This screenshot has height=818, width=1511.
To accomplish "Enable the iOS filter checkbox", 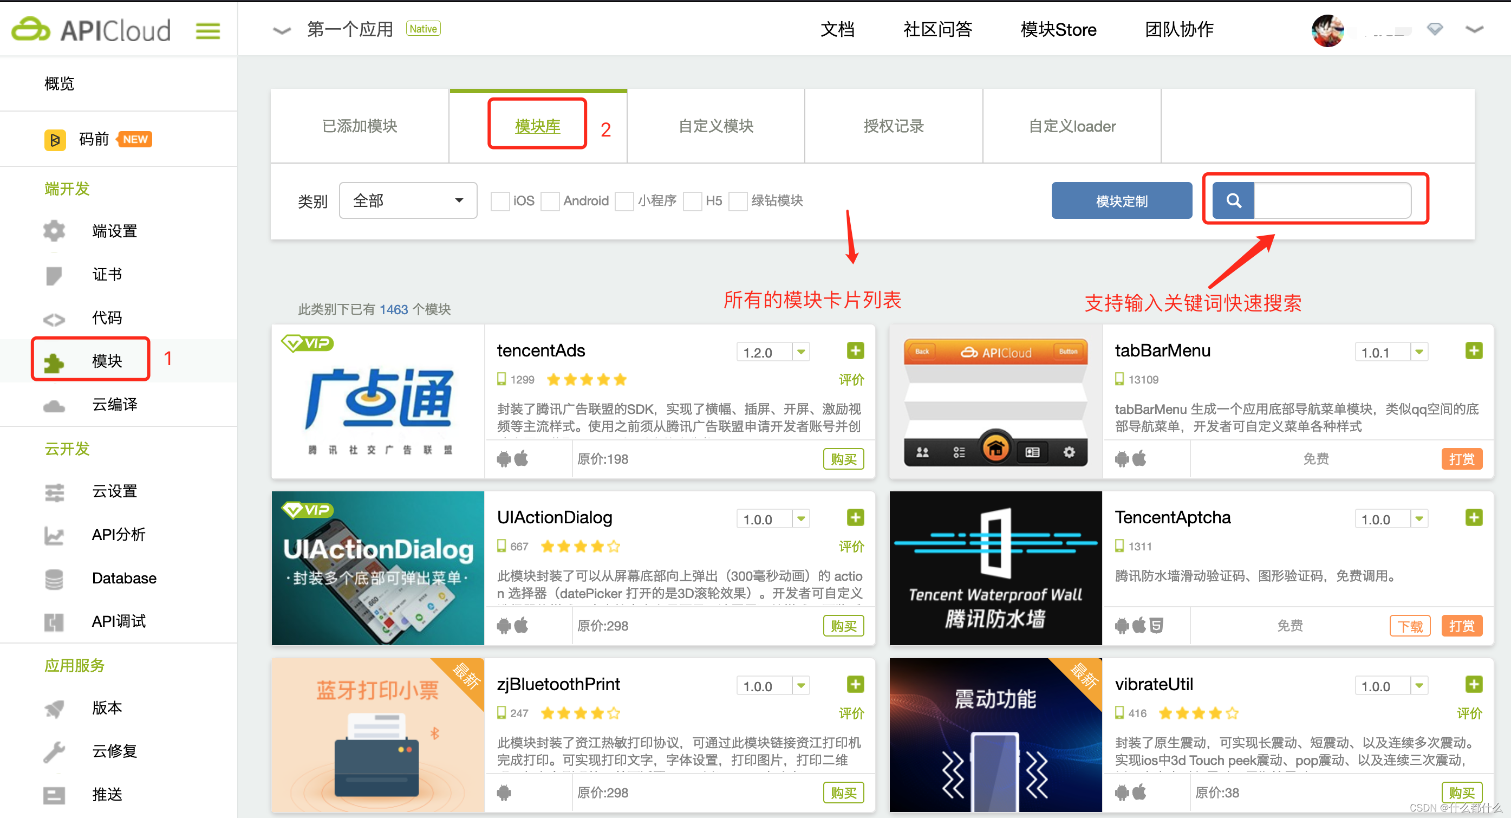I will coord(500,202).
